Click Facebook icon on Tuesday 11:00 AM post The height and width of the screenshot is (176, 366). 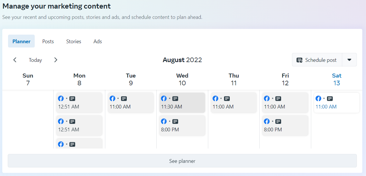coord(112,98)
